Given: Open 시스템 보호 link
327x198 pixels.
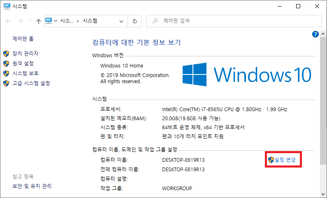Looking at the screenshot, I should (x=26, y=73).
